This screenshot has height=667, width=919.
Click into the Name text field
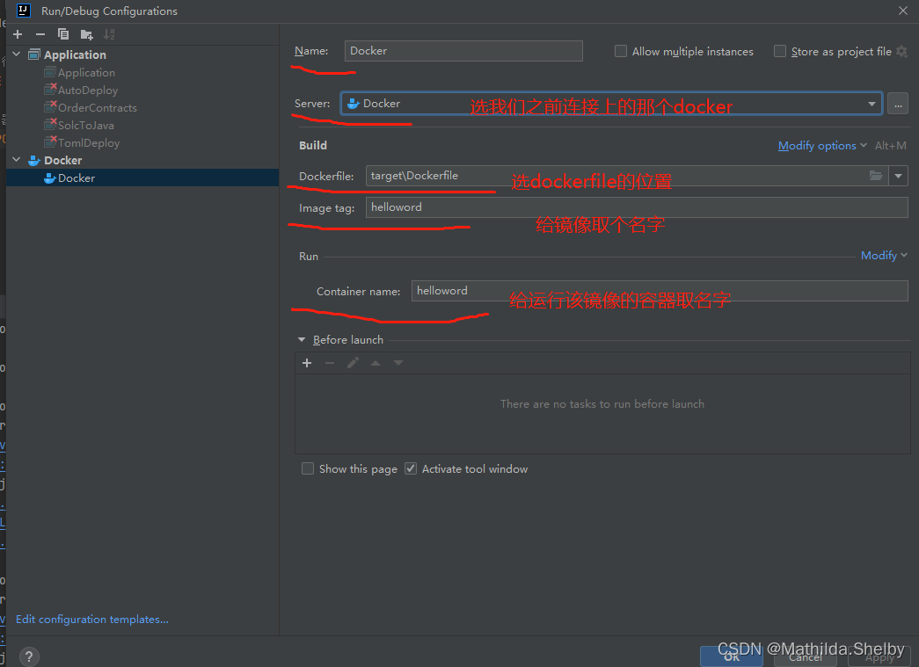463,51
